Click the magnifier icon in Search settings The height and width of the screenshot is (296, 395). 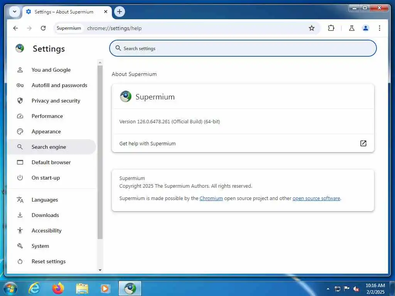pyautogui.click(x=118, y=48)
